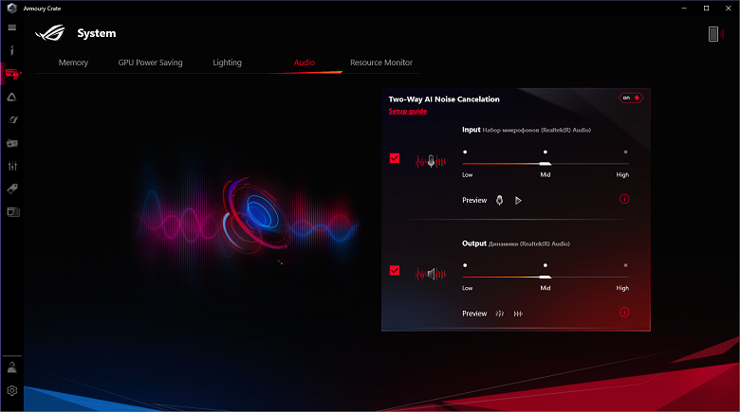Image resolution: width=740 pixels, height=412 pixels.
Task: Switch to GPU Power Saving tab
Action: (x=150, y=63)
